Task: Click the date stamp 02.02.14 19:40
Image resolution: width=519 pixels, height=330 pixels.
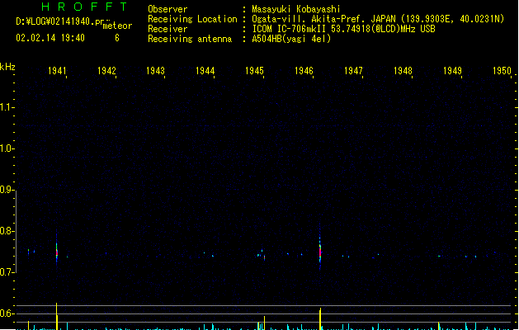Action: point(50,38)
